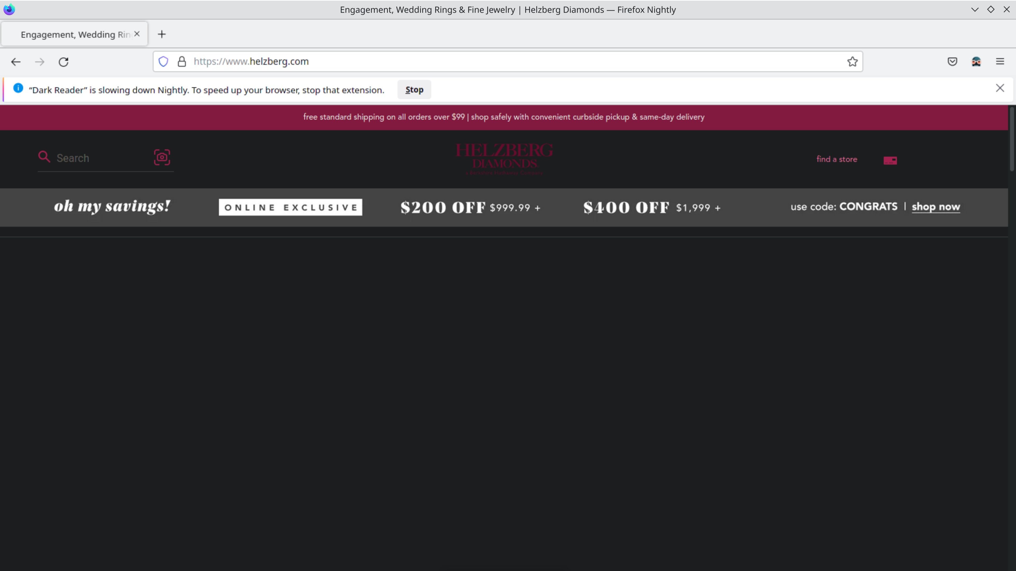
Task: View site connection security via lock icon
Action: tap(182, 62)
